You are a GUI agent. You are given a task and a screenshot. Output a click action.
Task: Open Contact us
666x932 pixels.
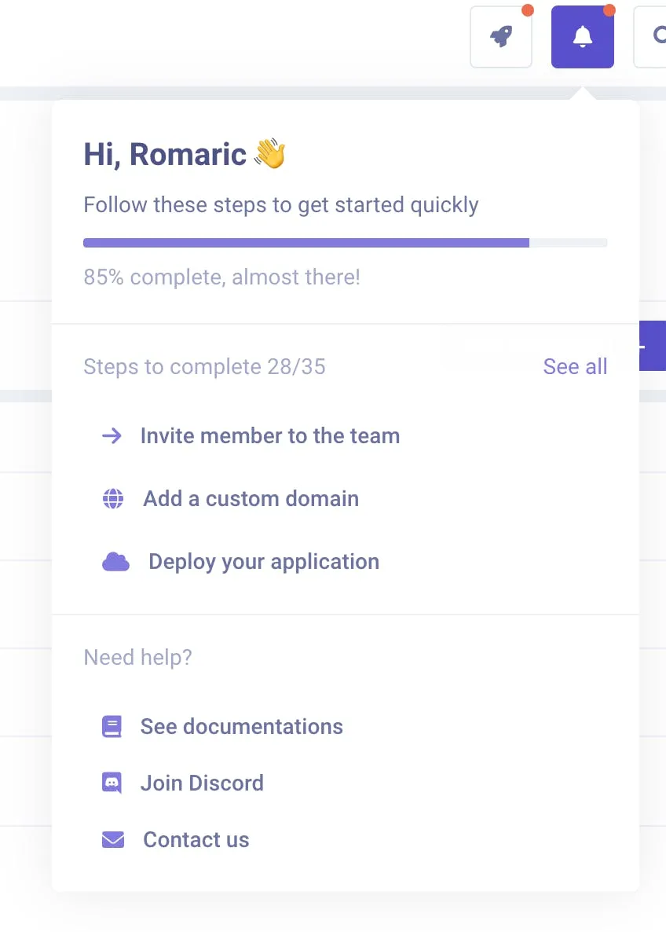pos(196,839)
